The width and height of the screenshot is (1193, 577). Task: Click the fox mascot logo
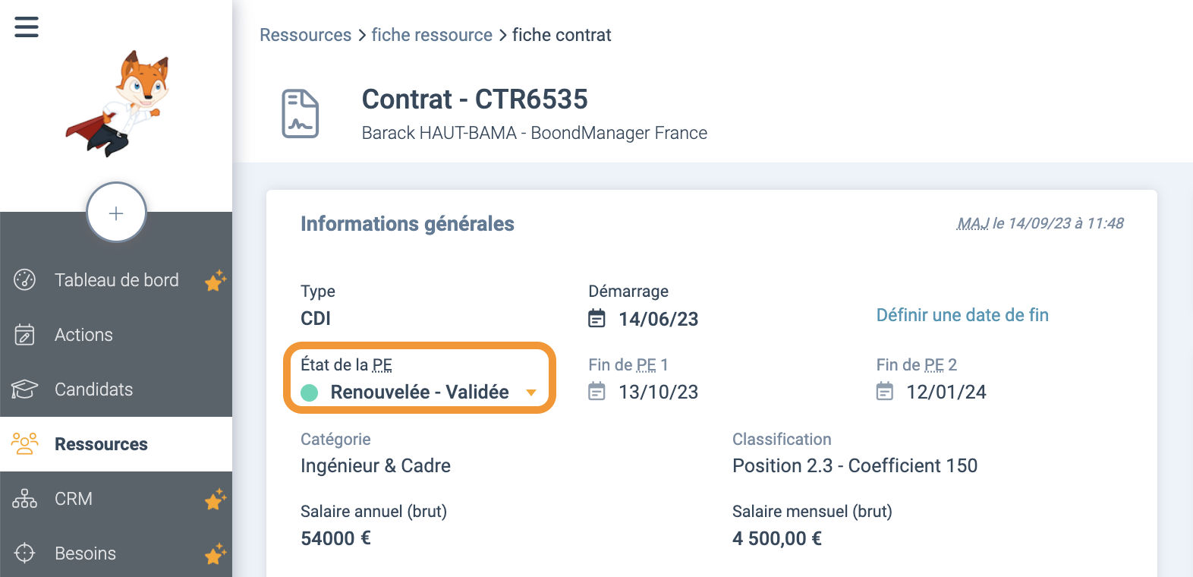pyautogui.click(x=118, y=104)
